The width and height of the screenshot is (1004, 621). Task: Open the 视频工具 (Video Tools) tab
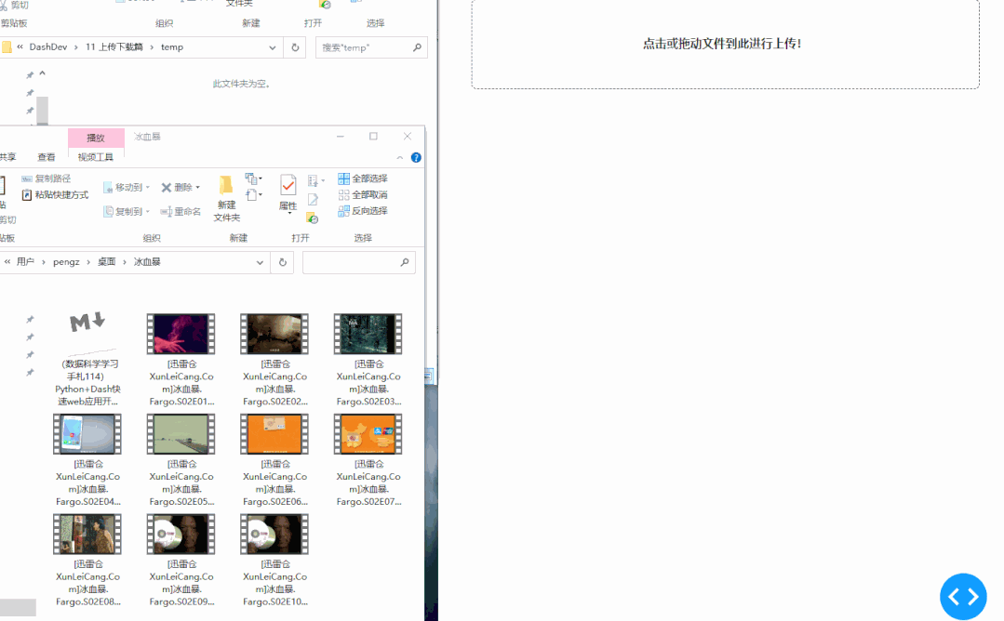click(x=96, y=157)
